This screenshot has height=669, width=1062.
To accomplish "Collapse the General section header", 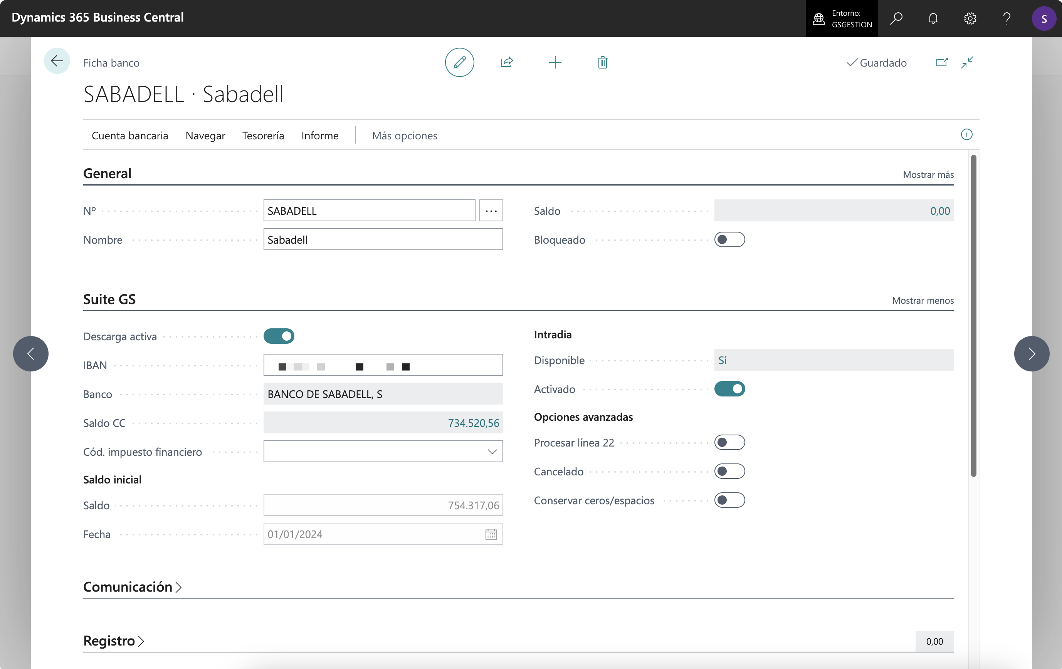I will tap(107, 173).
